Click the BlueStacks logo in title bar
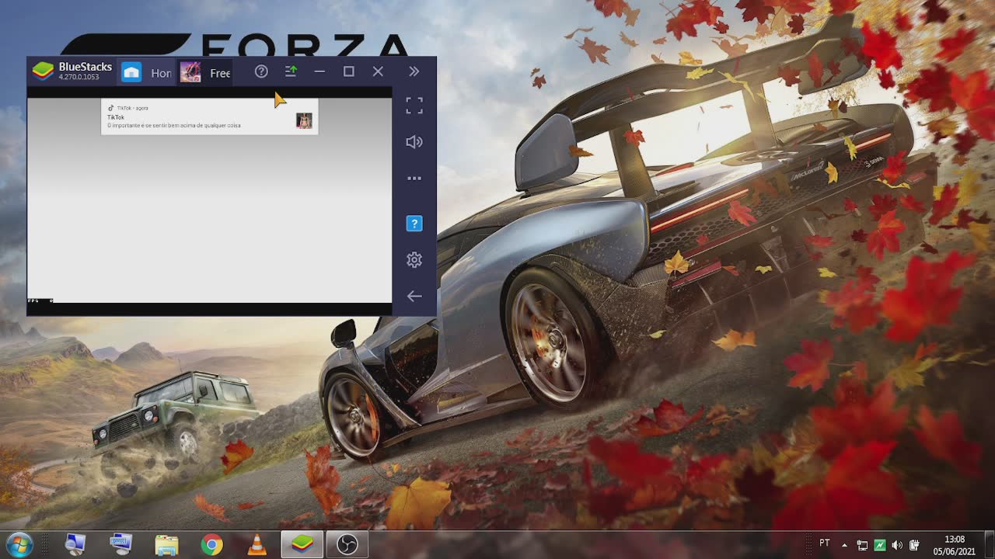 click(x=43, y=71)
